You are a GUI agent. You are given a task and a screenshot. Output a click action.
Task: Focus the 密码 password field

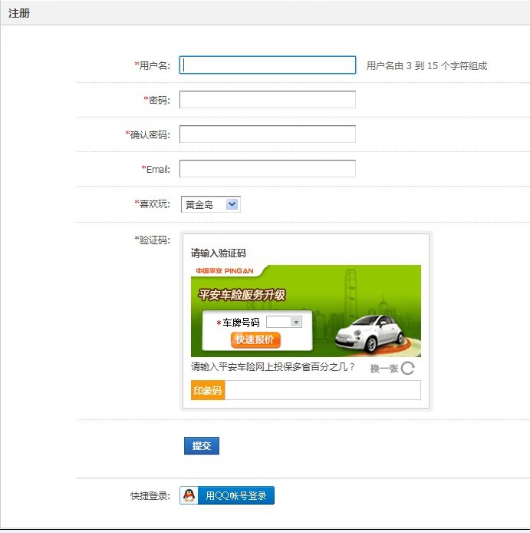pos(268,100)
